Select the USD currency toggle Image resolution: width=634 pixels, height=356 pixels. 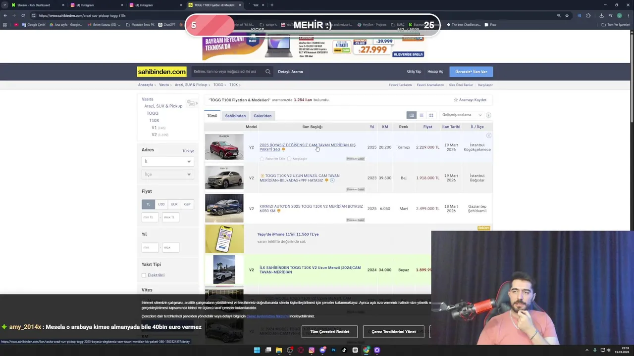(x=161, y=204)
